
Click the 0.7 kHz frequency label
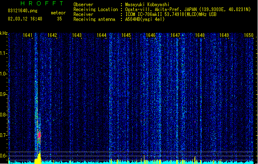(x=3, y=135)
